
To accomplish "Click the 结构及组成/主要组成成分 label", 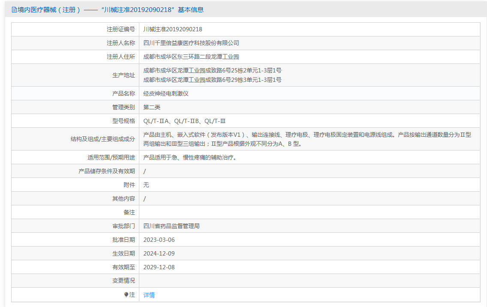I will pos(103,139).
